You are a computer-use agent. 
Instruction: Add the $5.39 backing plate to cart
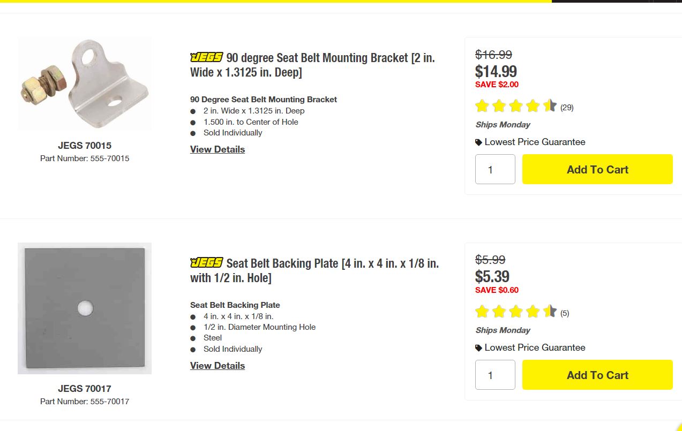coord(597,375)
